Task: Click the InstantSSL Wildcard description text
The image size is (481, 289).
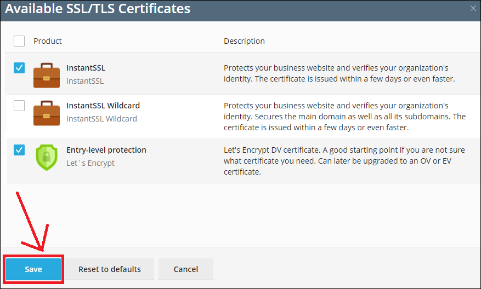Action: pyautogui.click(x=344, y=117)
